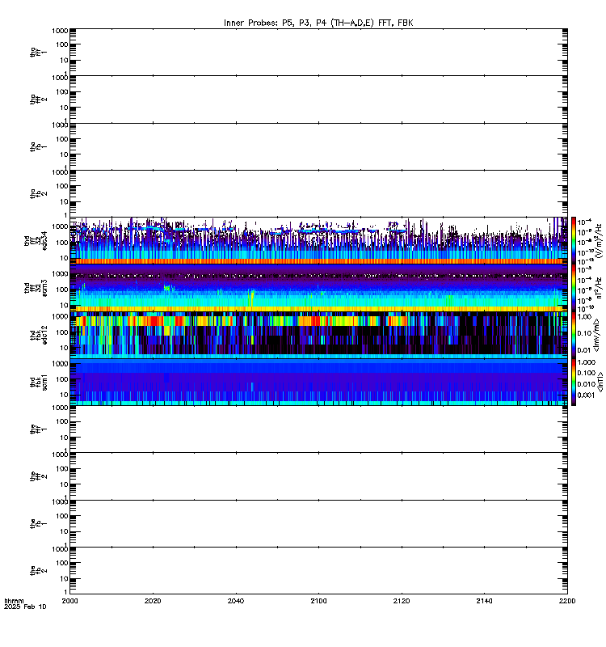Click the <|nT|> color bar

[x=574, y=382]
